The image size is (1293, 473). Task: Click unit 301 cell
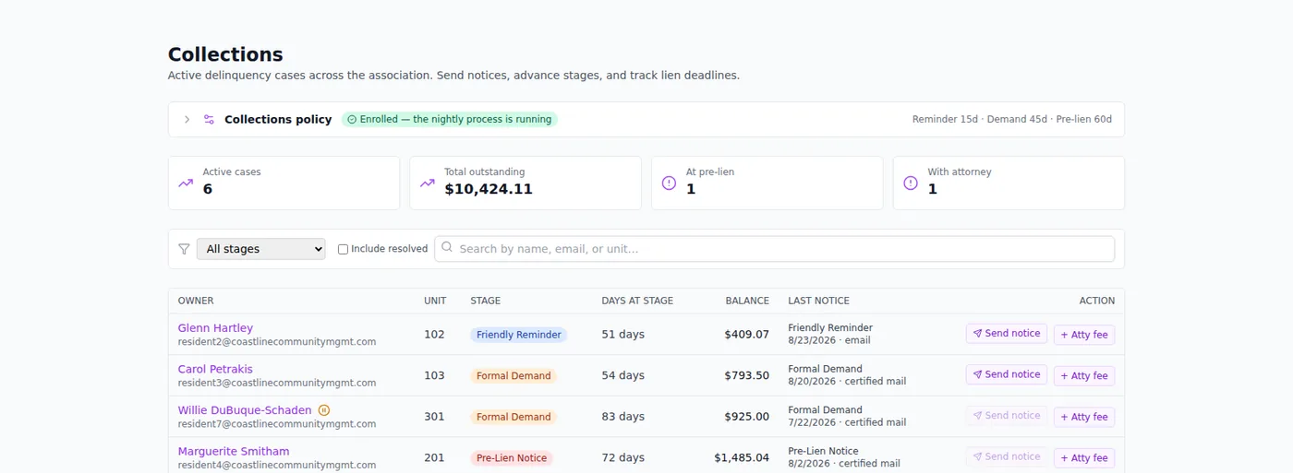pyautogui.click(x=434, y=417)
